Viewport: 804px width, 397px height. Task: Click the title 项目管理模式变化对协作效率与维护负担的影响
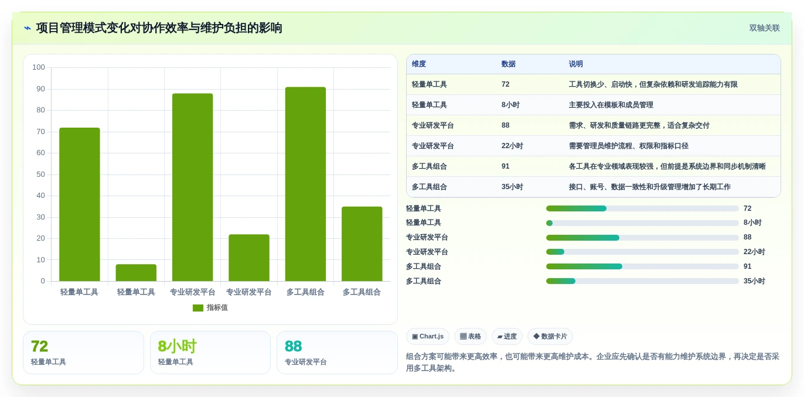(x=159, y=28)
